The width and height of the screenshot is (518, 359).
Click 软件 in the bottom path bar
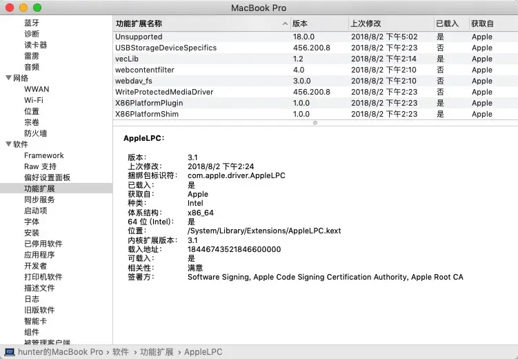click(121, 352)
